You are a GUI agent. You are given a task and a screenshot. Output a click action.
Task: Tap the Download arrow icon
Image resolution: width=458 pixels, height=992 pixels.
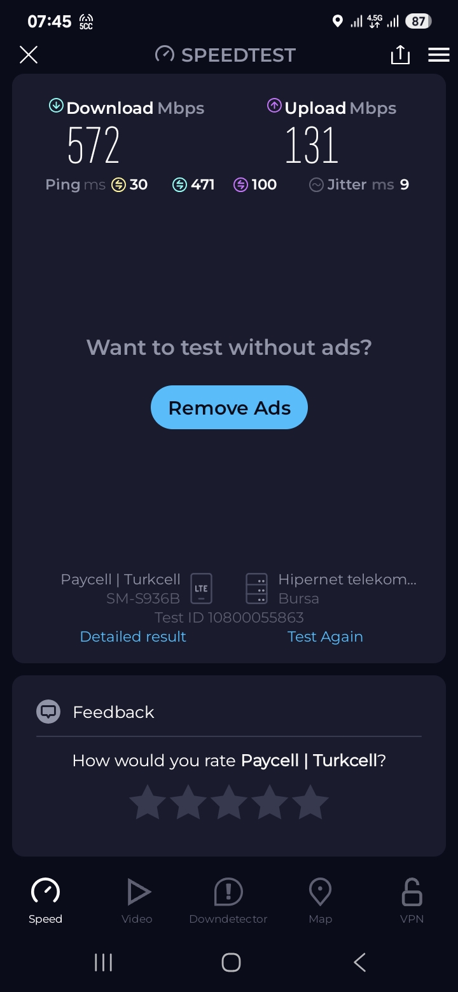(x=57, y=106)
